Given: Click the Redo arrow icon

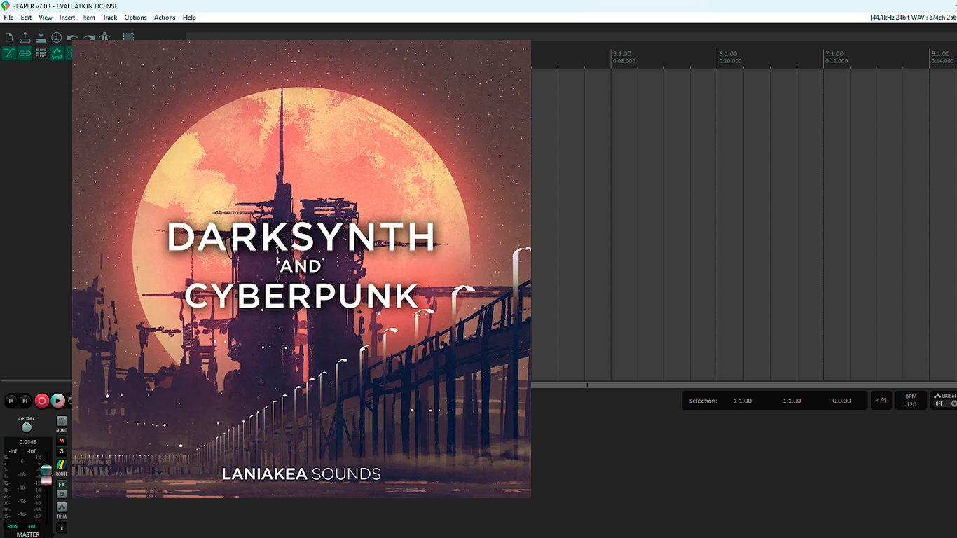Looking at the screenshot, I should point(89,38).
